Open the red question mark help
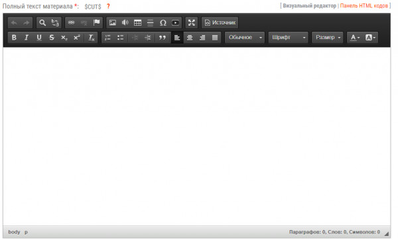This screenshot has height=240, width=398. pyautogui.click(x=108, y=7)
